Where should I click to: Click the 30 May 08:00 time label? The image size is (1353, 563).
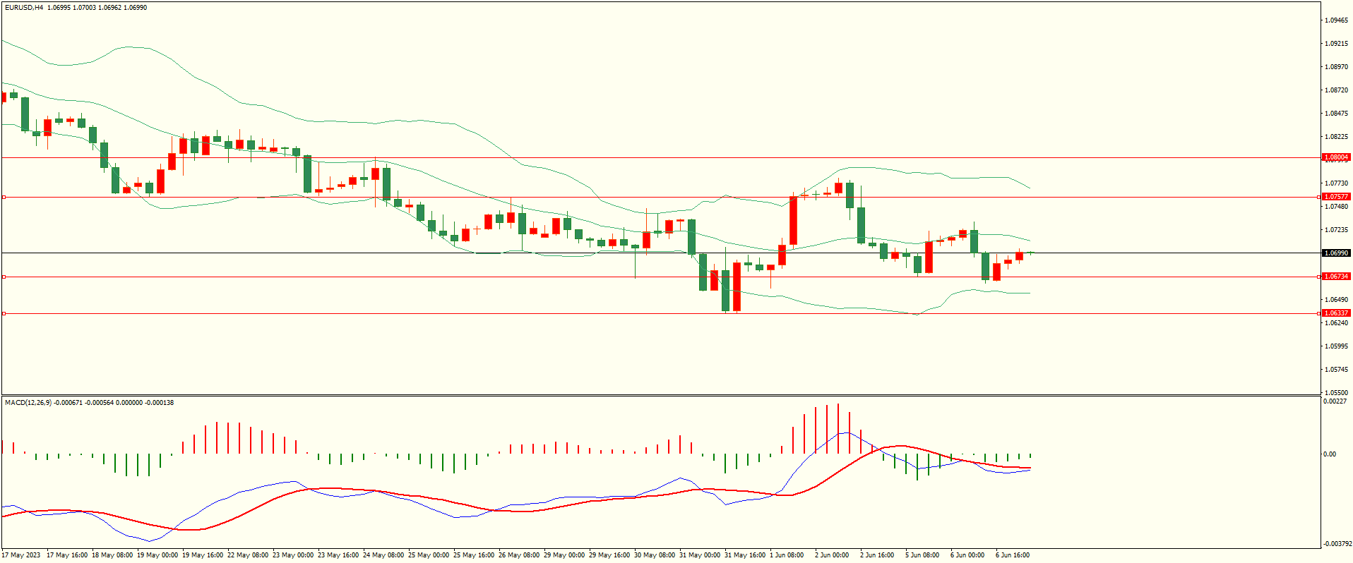tap(655, 555)
